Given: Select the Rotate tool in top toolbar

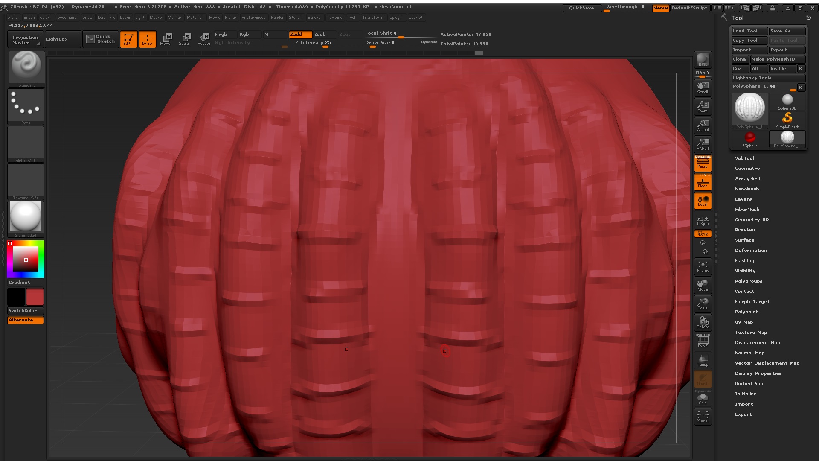Looking at the screenshot, I should click(204, 39).
